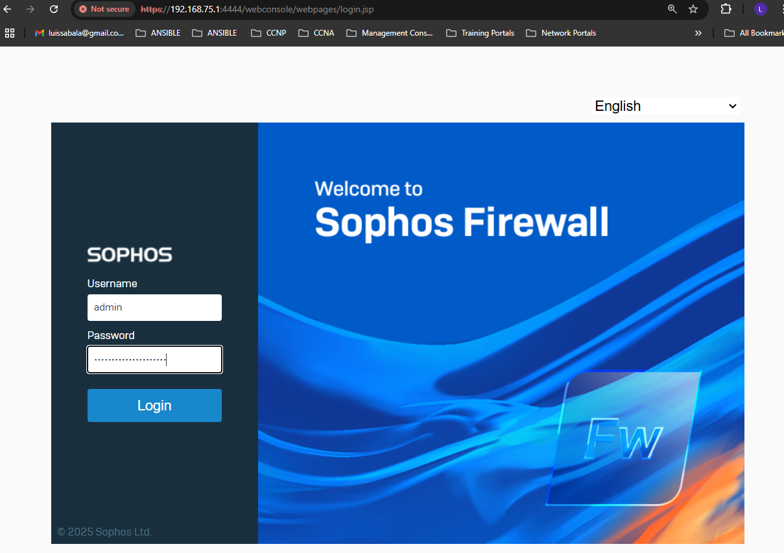Open the Management Cons... bookmark folder
784x553 pixels.
(x=390, y=33)
